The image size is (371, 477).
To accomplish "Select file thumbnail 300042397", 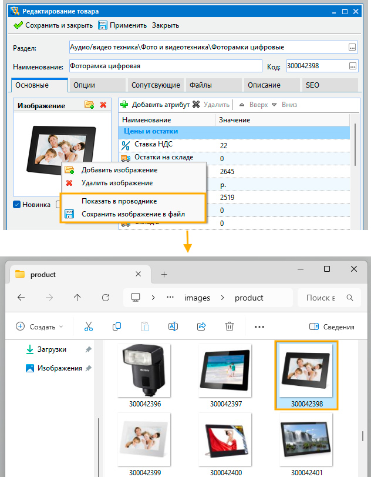I will [x=225, y=376].
